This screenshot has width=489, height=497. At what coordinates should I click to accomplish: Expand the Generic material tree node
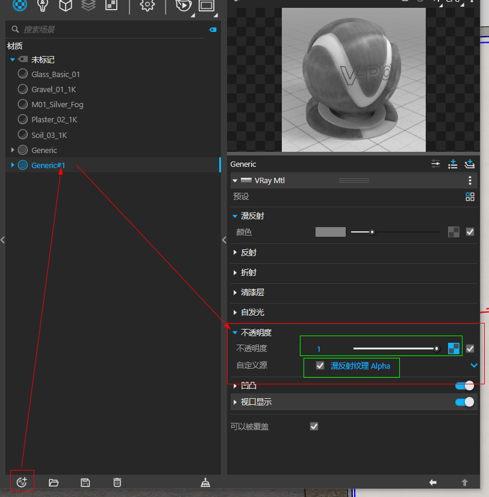point(13,150)
